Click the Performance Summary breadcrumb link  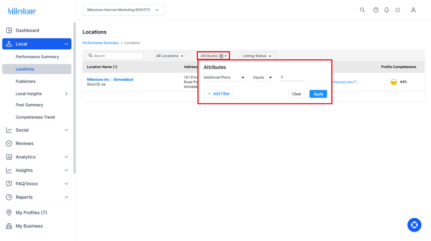(100, 43)
